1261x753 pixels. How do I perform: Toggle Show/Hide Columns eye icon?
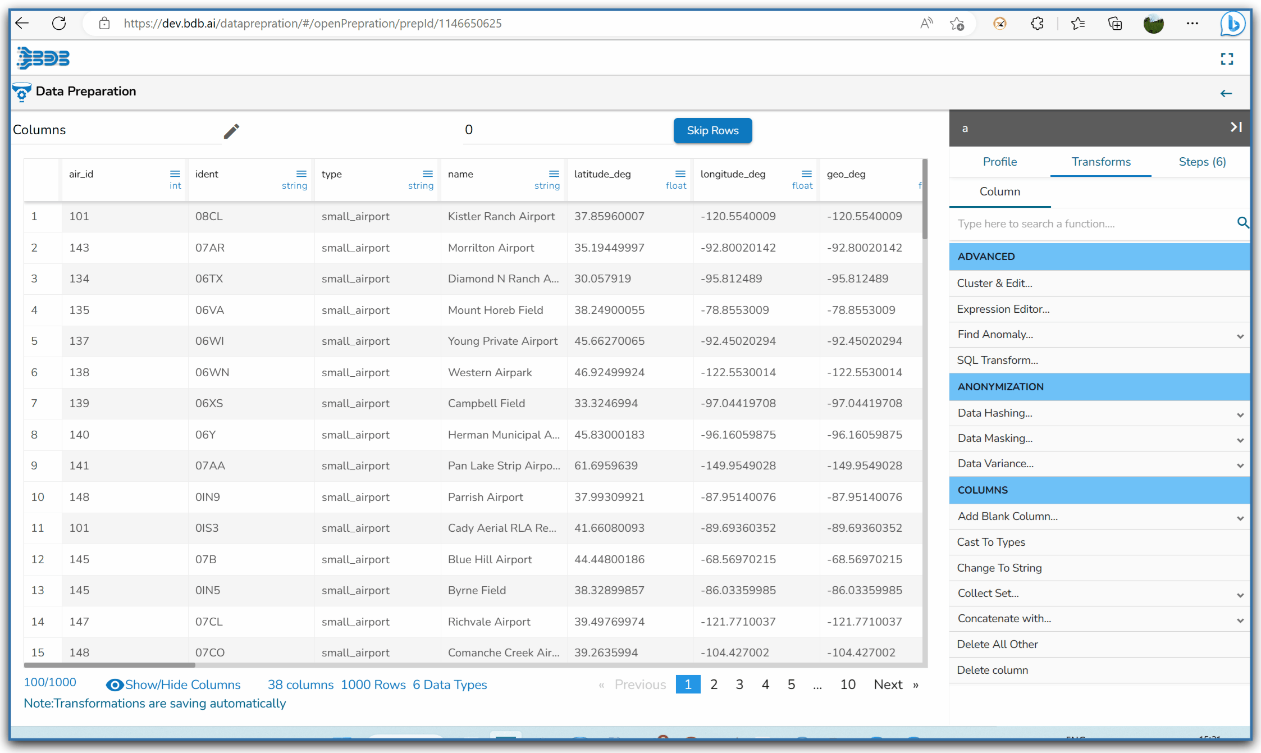coord(115,684)
